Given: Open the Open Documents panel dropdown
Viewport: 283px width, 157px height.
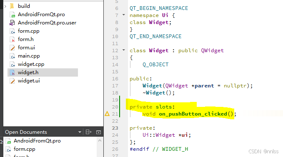Looking at the screenshot, I should tap(80, 132).
